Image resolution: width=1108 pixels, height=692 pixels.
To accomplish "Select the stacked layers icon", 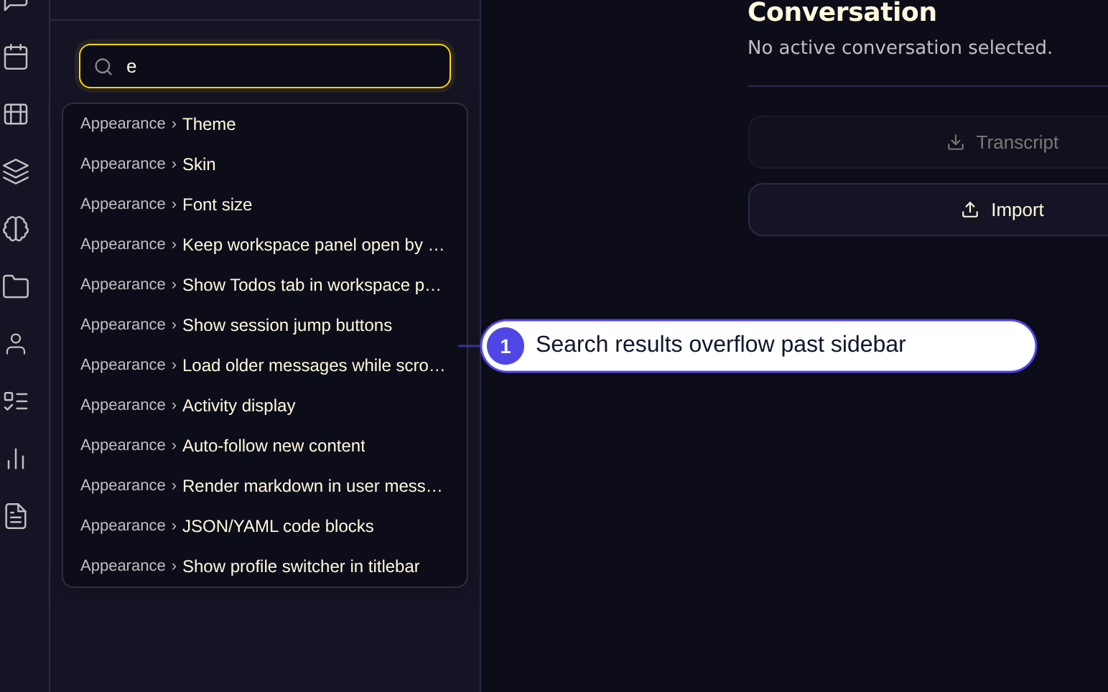I will pos(16,172).
